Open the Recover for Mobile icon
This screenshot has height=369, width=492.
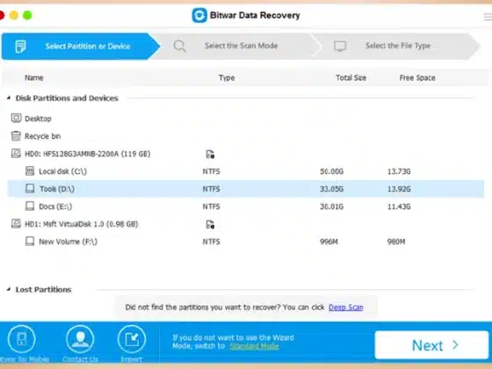21,339
